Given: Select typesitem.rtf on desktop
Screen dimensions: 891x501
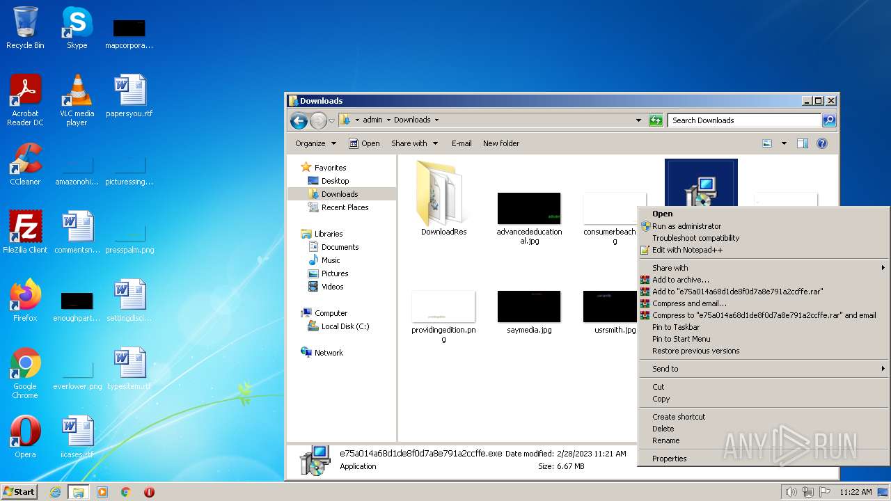Looking at the screenshot, I should tap(129, 369).
